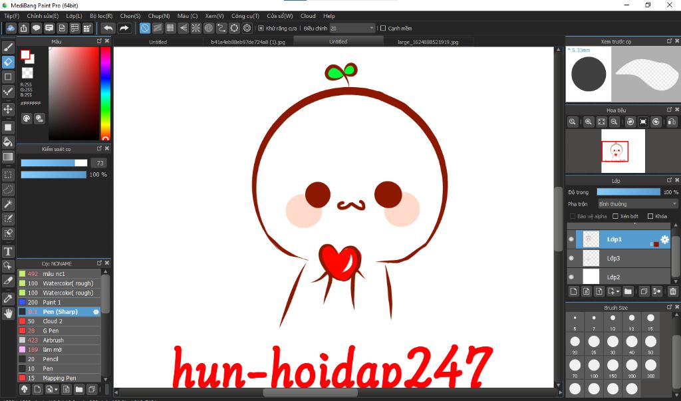The height and width of the screenshot is (401, 681).
Task: Click the Undo arrow in toolbar
Action: [x=108, y=28]
